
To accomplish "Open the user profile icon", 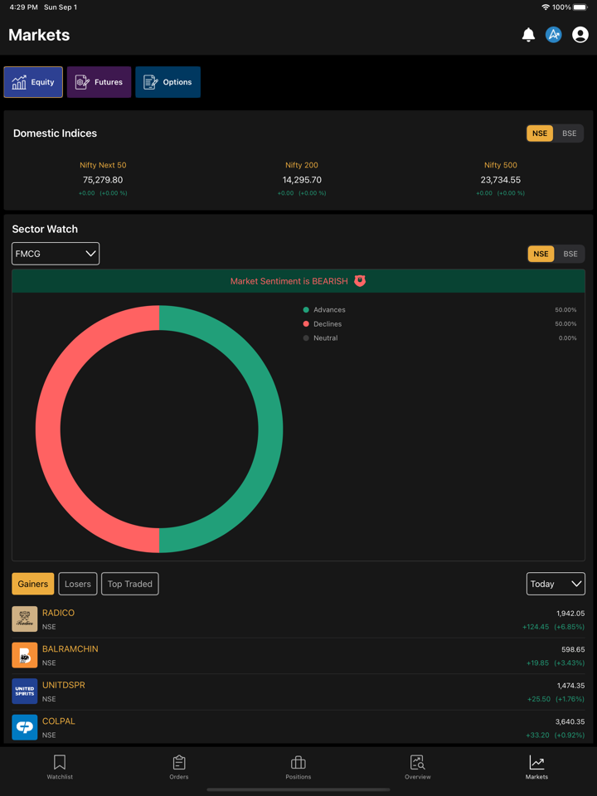I will click(580, 35).
